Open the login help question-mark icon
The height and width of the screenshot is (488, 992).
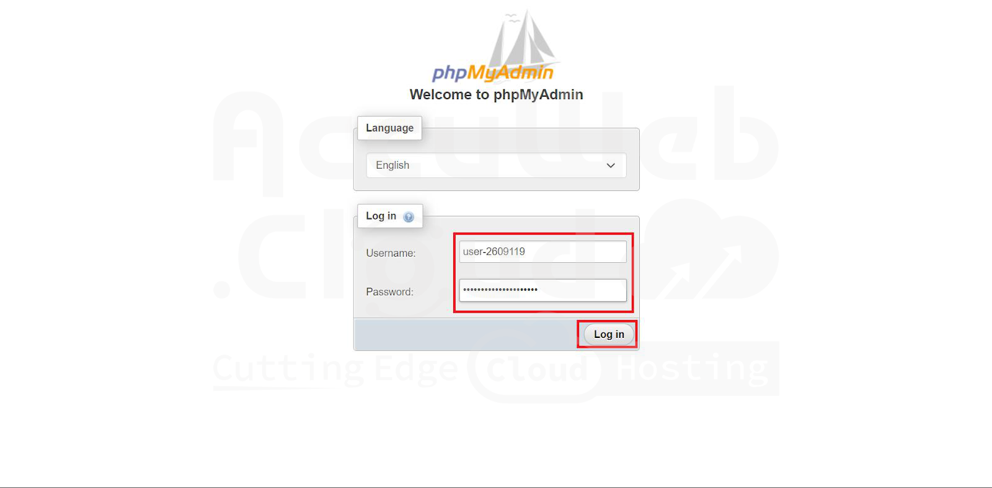pyautogui.click(x=408, y=217)
